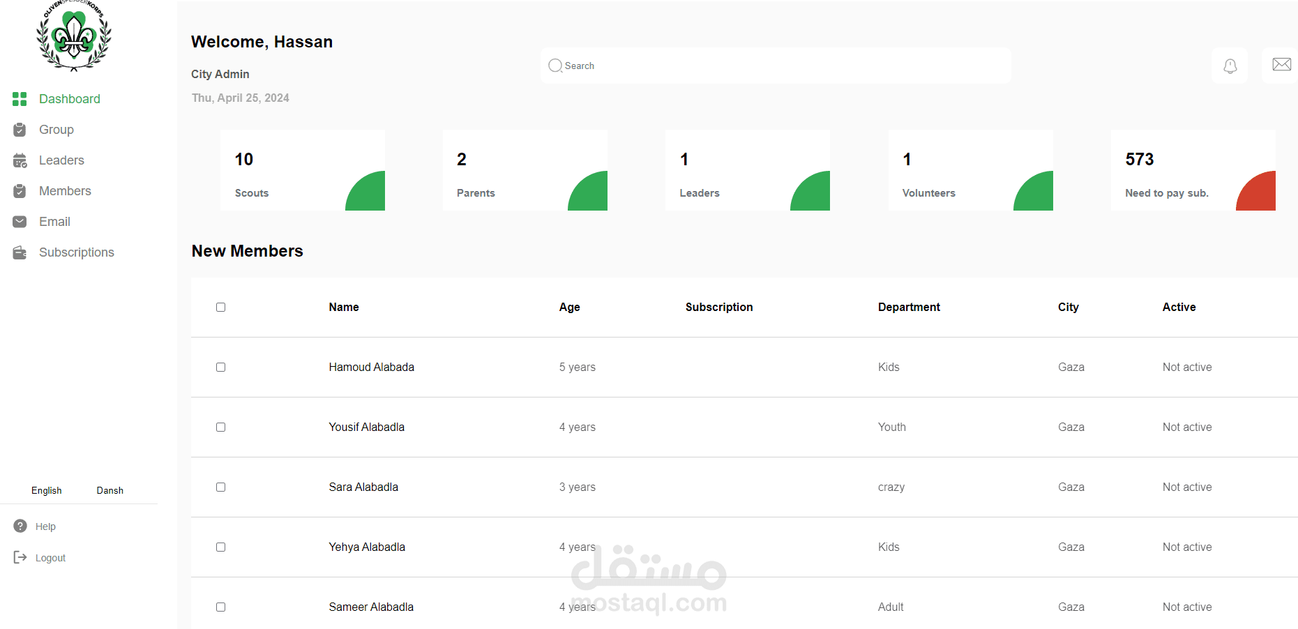Image resolution: width=1298 pixels, height=629 pixels.
Task: Click the 'New Members' heading
Action: [248, 251]
